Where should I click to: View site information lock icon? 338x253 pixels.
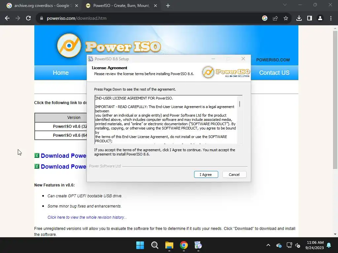coord(42,18)
